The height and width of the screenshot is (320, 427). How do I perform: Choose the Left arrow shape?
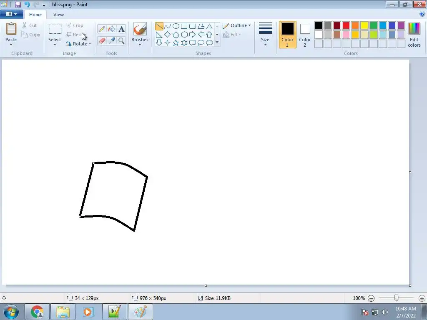201,35
